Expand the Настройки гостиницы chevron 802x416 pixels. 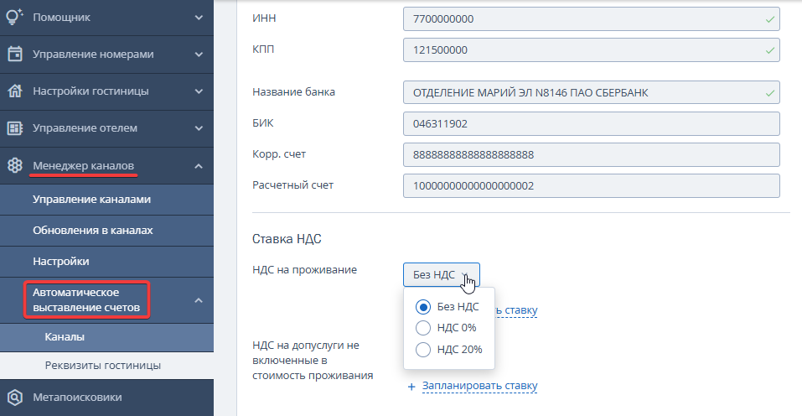pos(199,91)
